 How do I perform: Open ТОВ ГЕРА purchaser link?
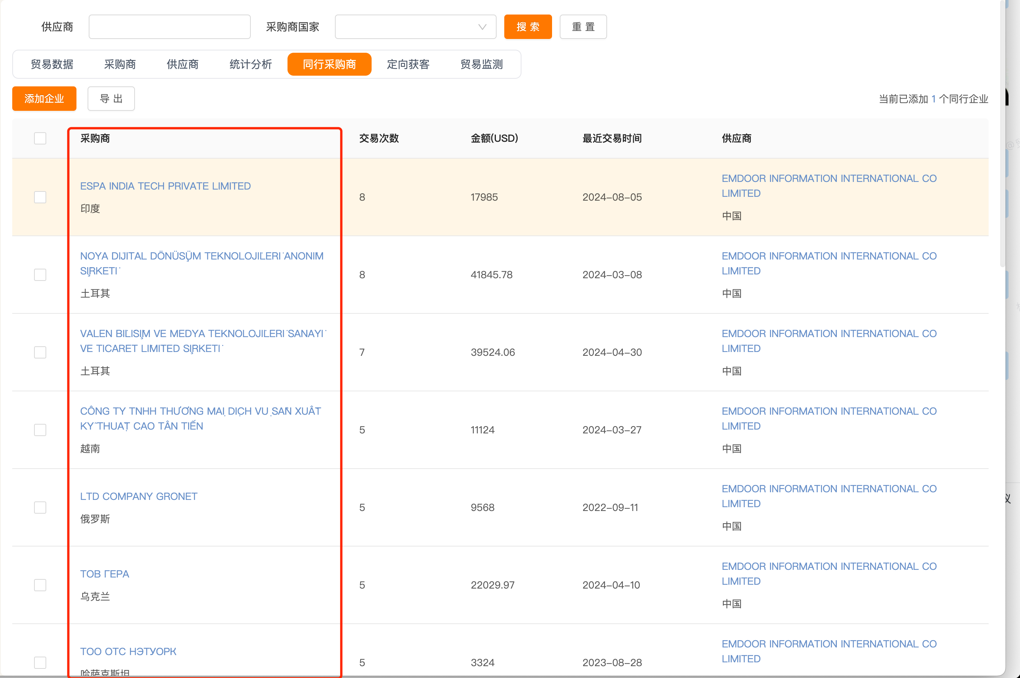pos(105,574)
